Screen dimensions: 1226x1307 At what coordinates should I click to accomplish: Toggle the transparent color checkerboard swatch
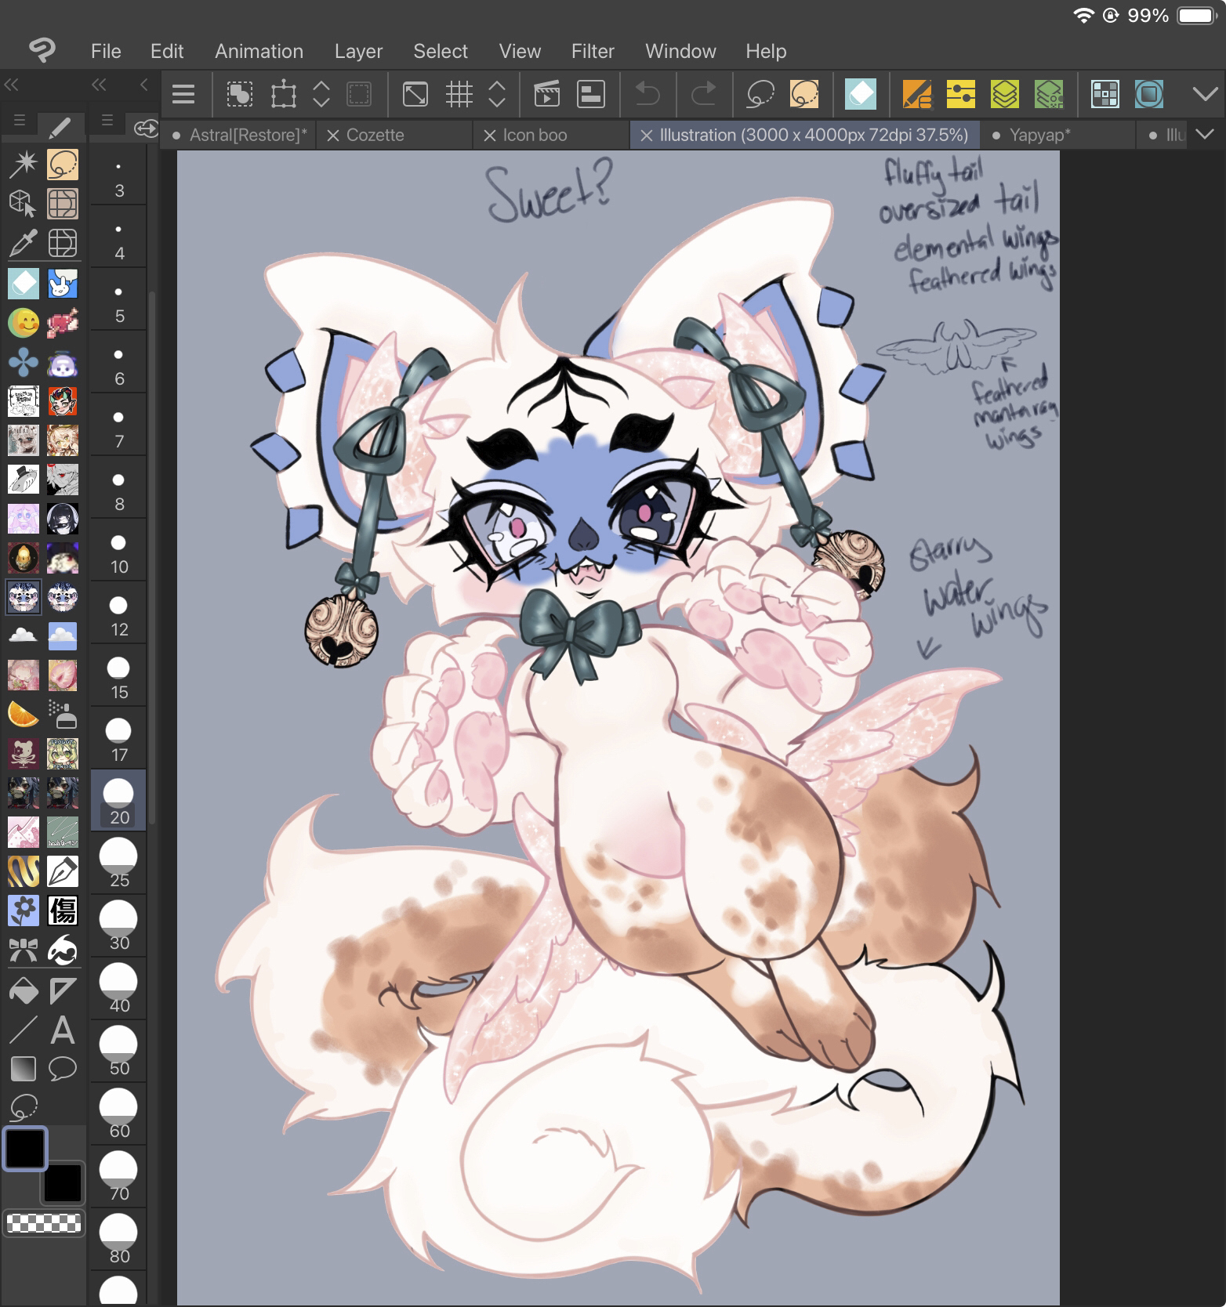[x=44, y=1222]
